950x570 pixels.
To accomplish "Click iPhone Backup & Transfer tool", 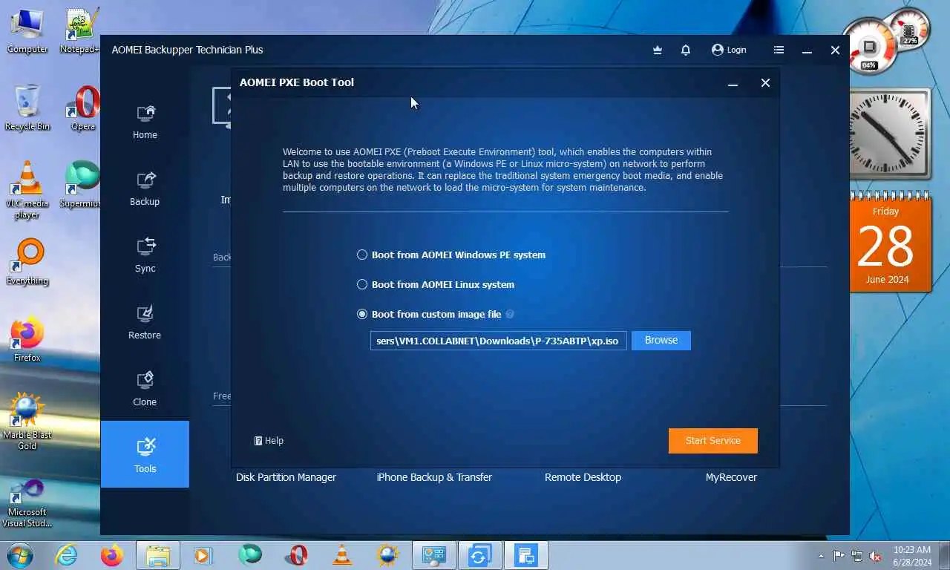I will [x=434, y=477].
